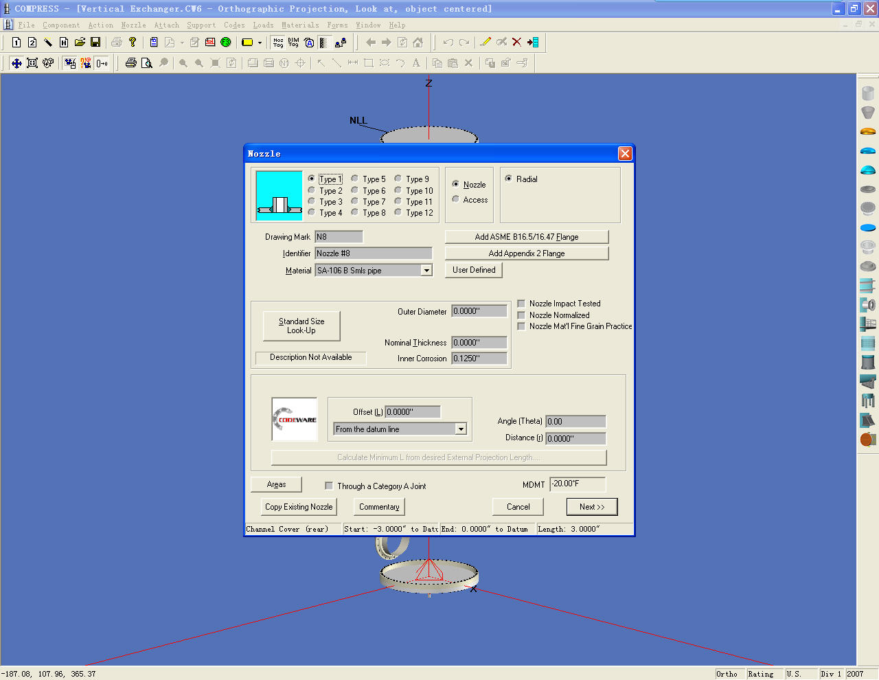879x680 pixels.
Task: Select the skirt support icon
Action: pyautogui.click(x=868, y=362)
